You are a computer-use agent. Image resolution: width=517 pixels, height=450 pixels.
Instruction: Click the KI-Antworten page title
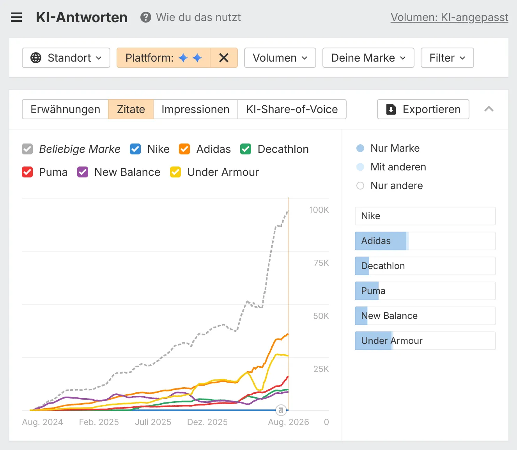coord(82,18)
